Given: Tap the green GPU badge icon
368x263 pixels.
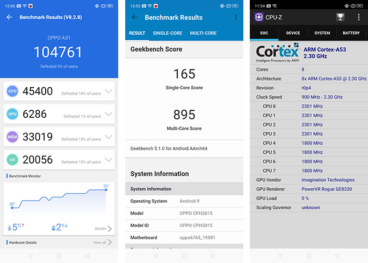Looking at the screenshot, I should pyautogui.click(x=13, y=114).
